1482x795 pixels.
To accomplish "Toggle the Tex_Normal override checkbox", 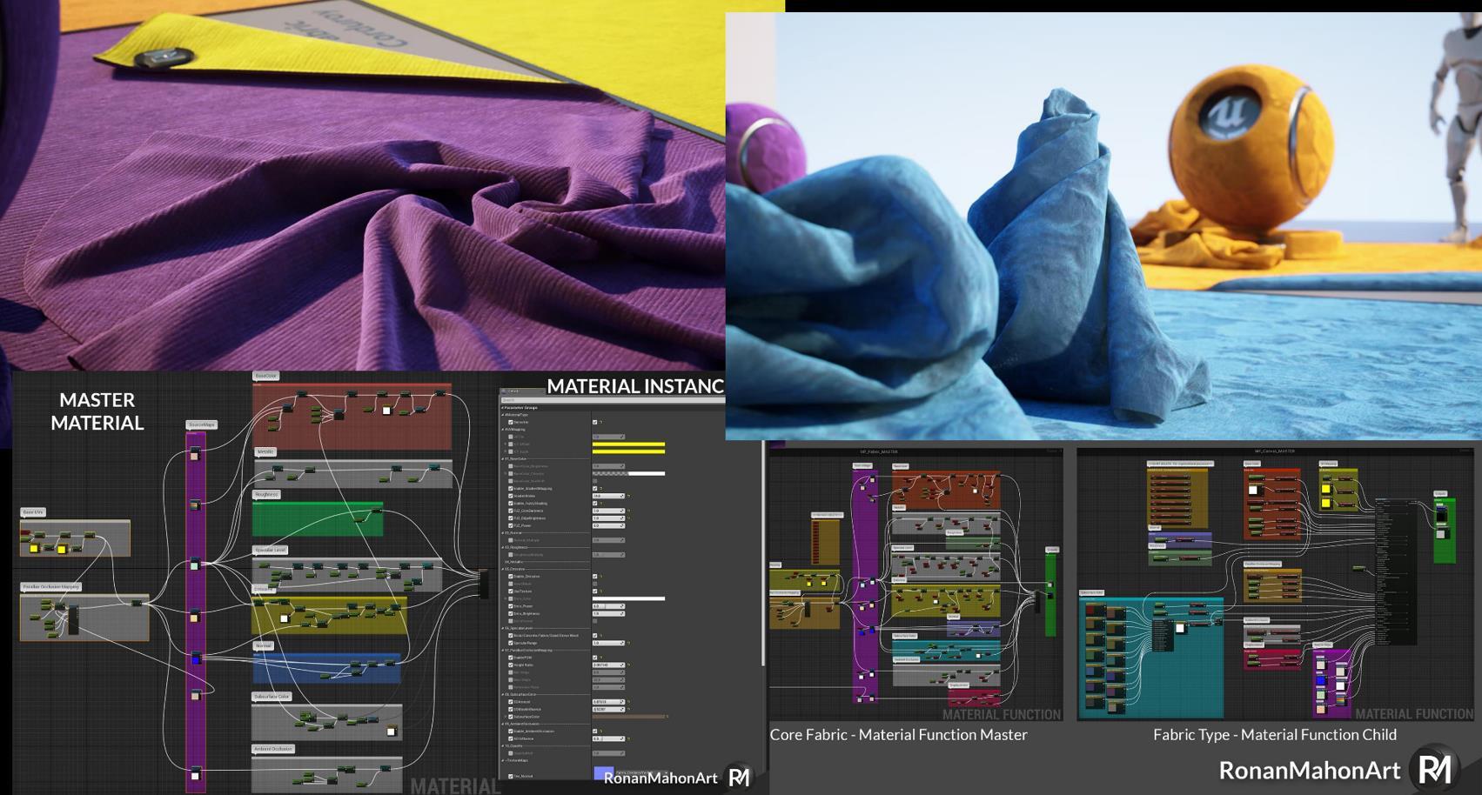I will 511,776.
